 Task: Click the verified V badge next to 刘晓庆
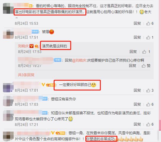click(31, 46)
